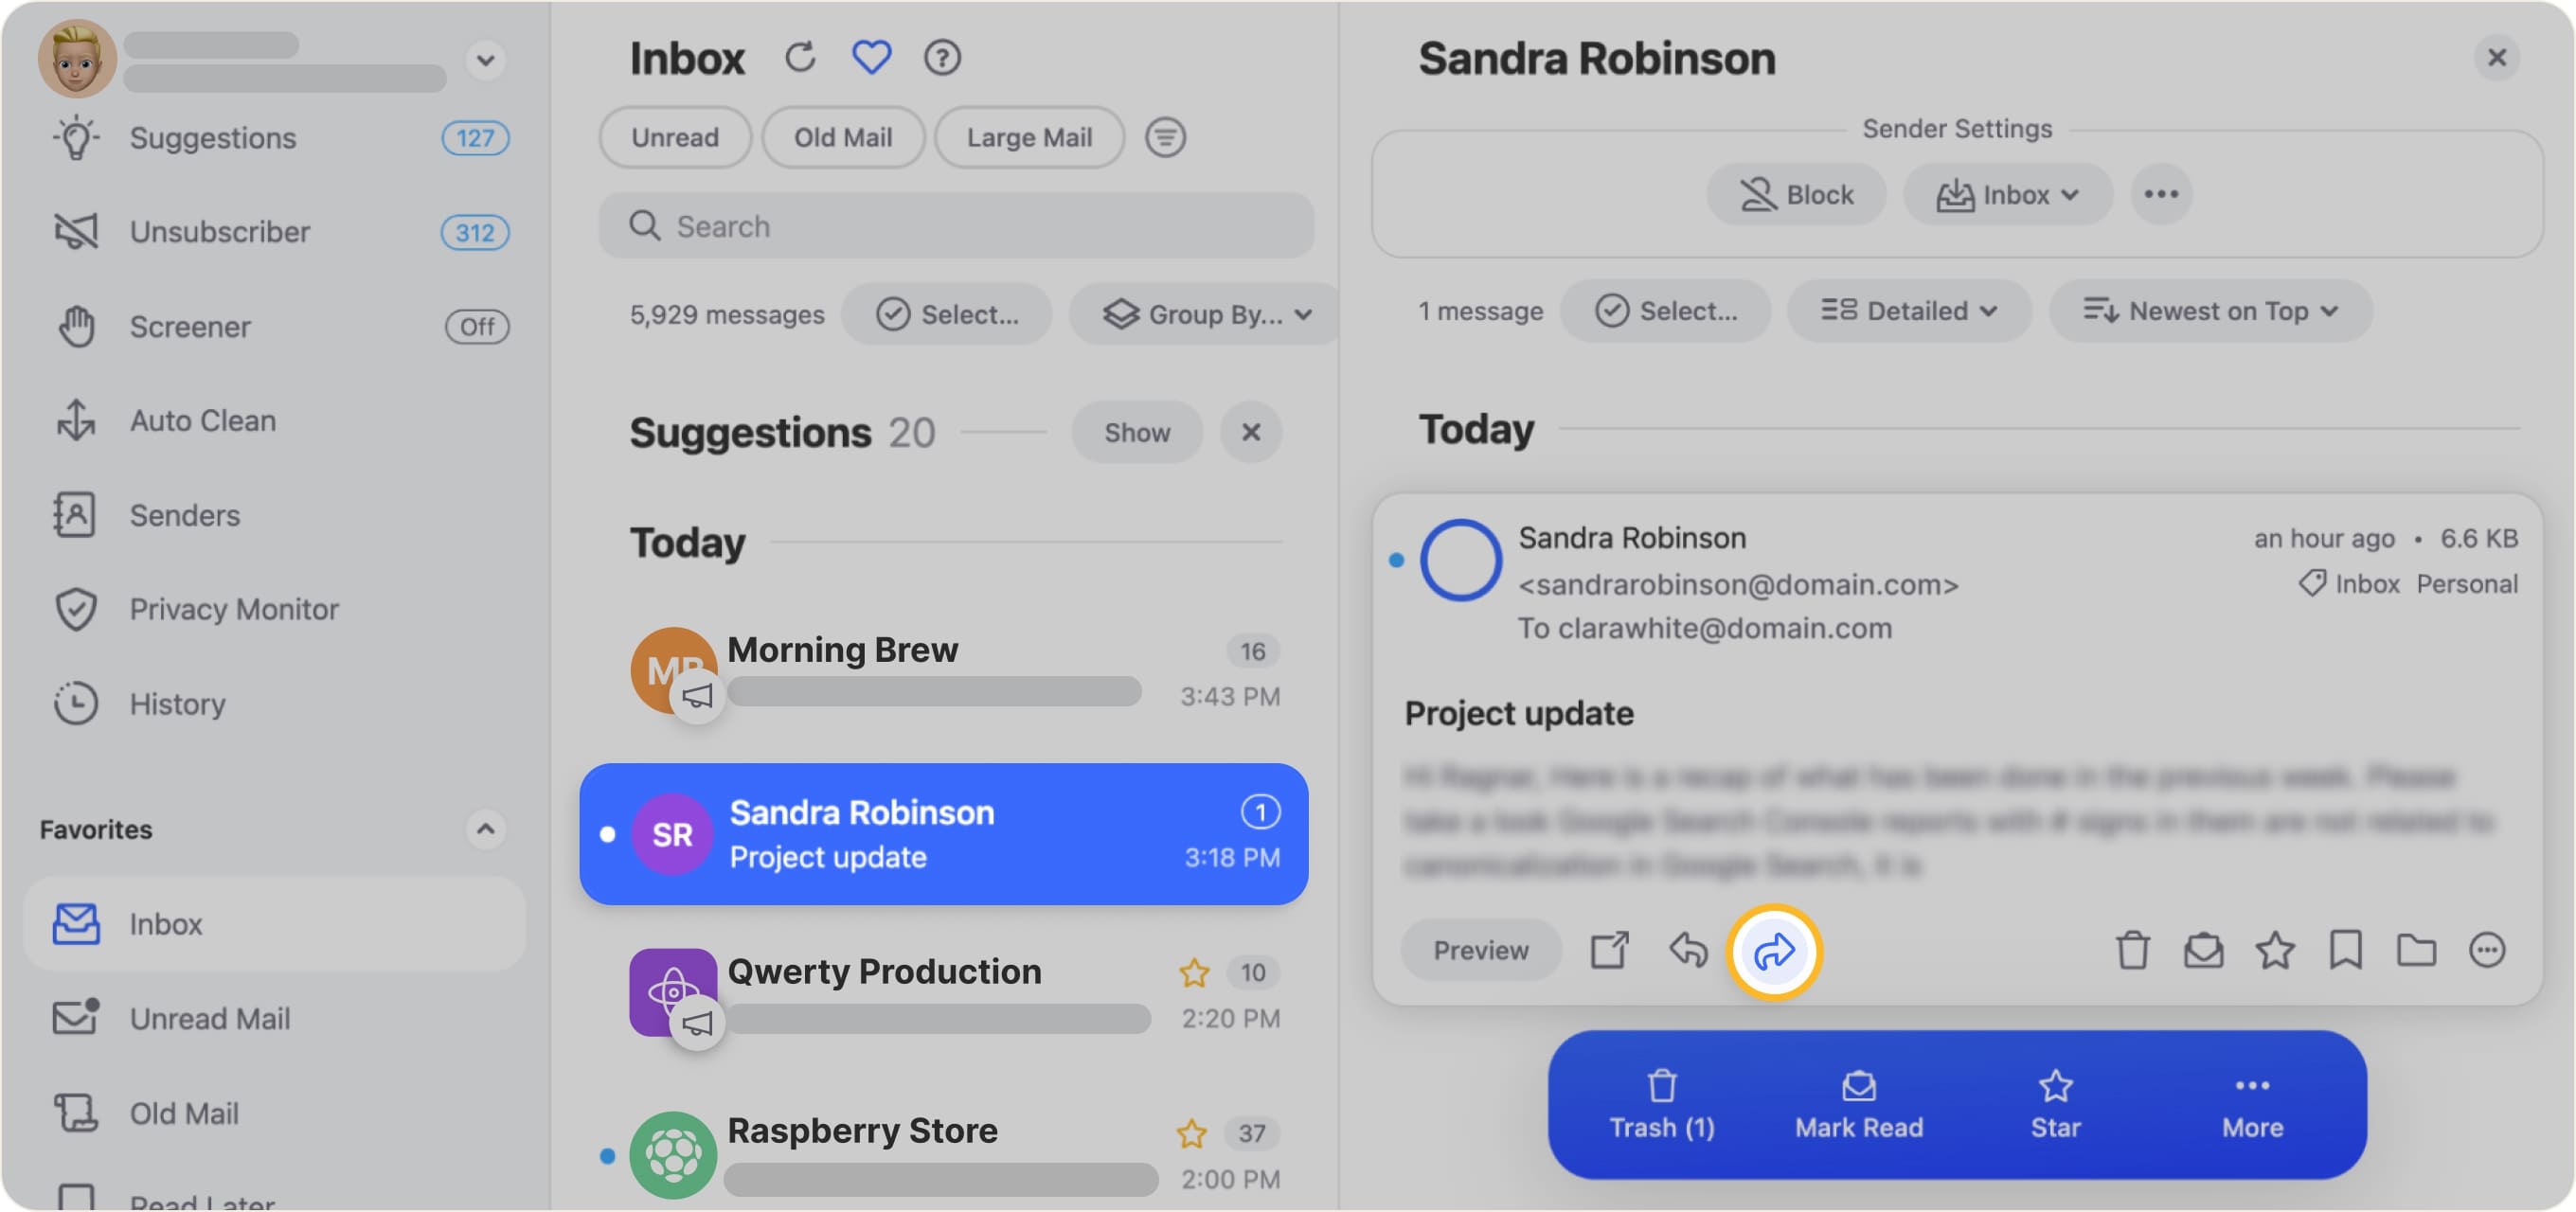This screenshot has width=2576, height=1212.
Task: Select the Unread filter tab
Action: pos(675,137)
